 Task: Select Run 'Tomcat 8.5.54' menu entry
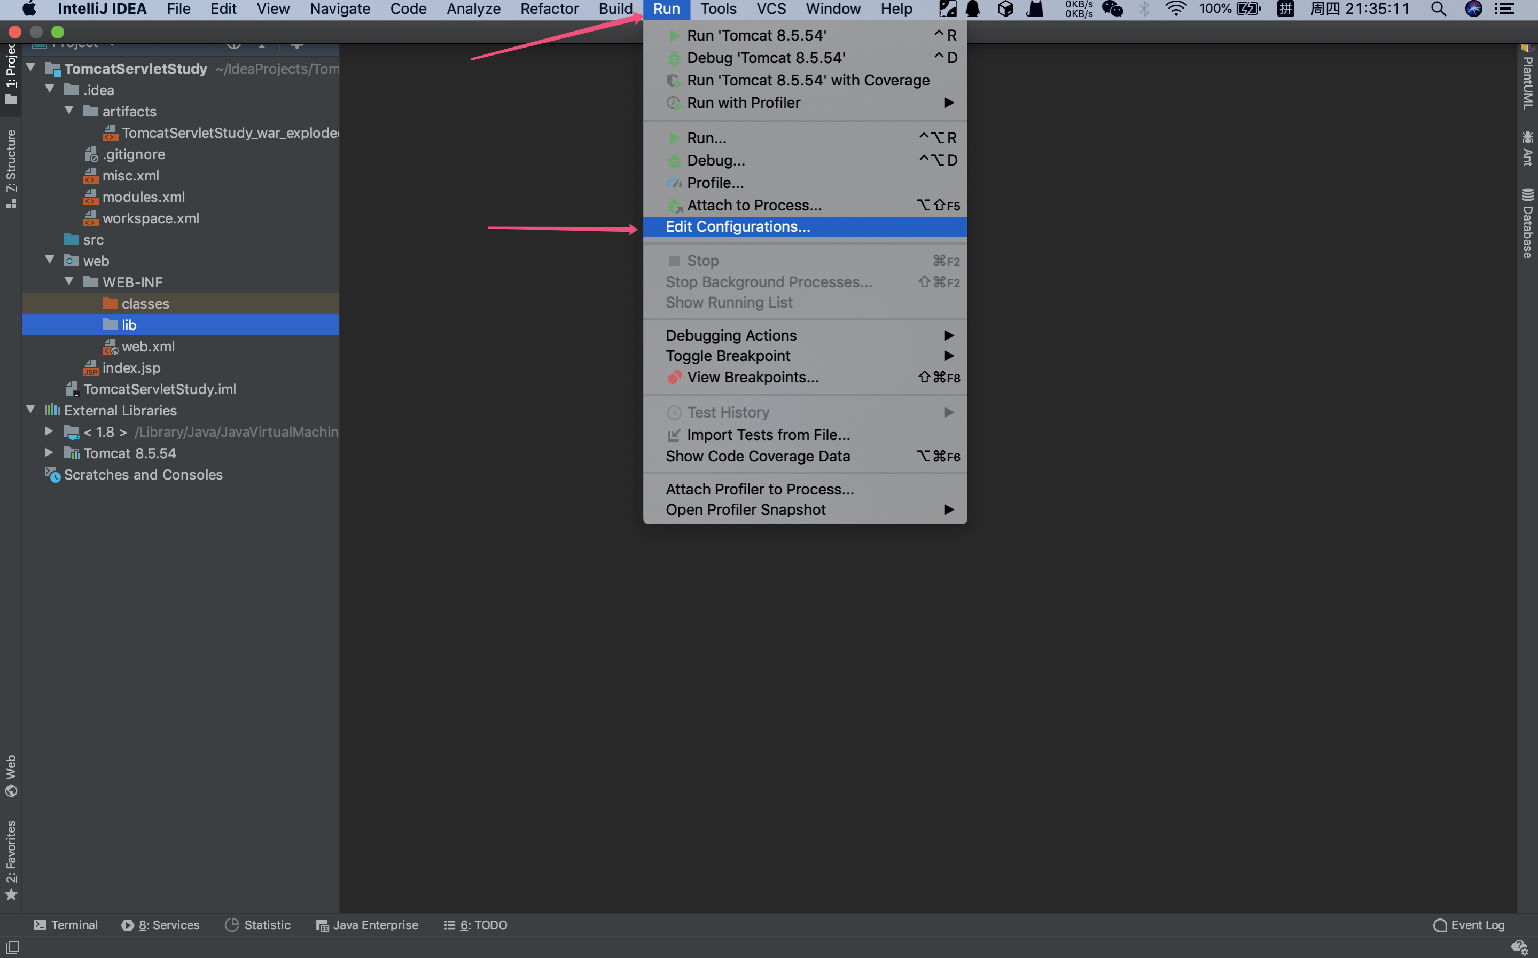click(756, 35)
